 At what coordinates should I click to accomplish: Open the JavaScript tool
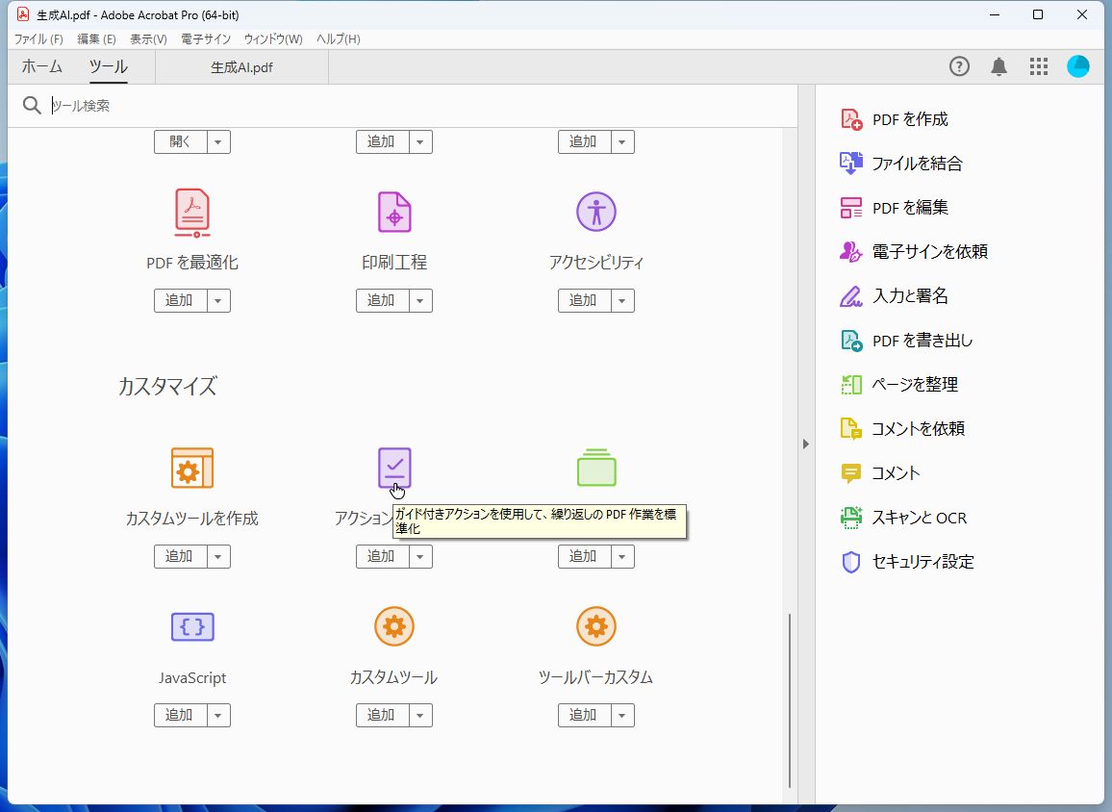(x=191, y=628)
